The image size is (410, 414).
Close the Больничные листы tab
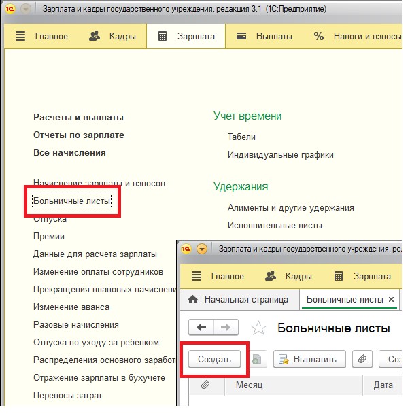391,300
